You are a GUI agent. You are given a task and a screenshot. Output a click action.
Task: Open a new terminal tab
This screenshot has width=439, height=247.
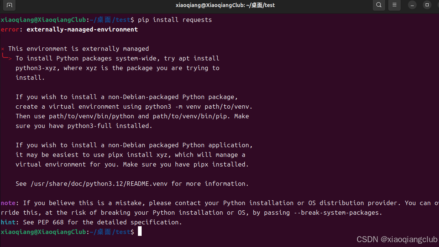(x=9, y=5)
